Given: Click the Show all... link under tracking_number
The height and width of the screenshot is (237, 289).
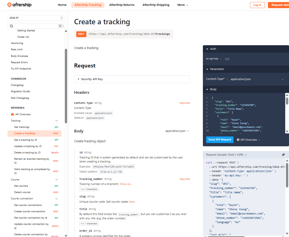Looking at the screenshot, I should click(126, 184).
